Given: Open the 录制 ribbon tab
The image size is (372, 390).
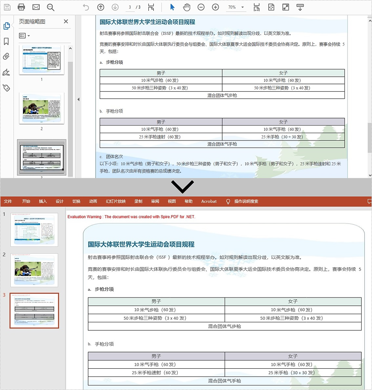Looking at the screenshot, I should [138, 201].
